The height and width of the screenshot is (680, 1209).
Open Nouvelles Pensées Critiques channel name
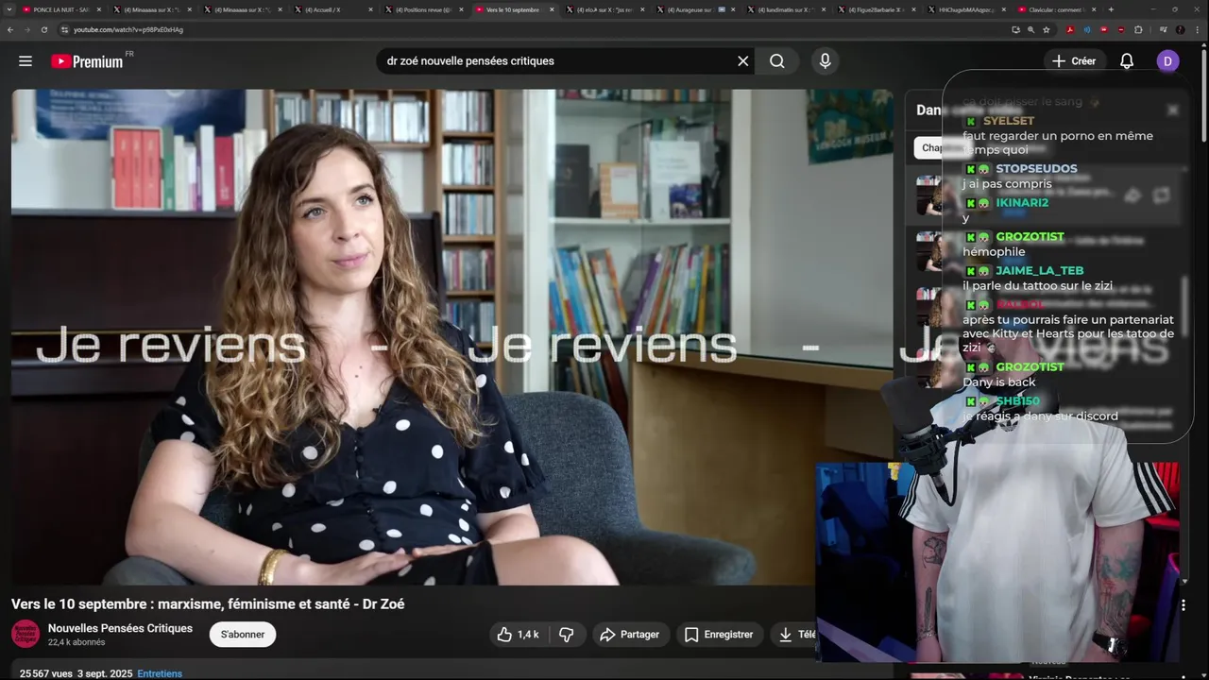[120, 628]
